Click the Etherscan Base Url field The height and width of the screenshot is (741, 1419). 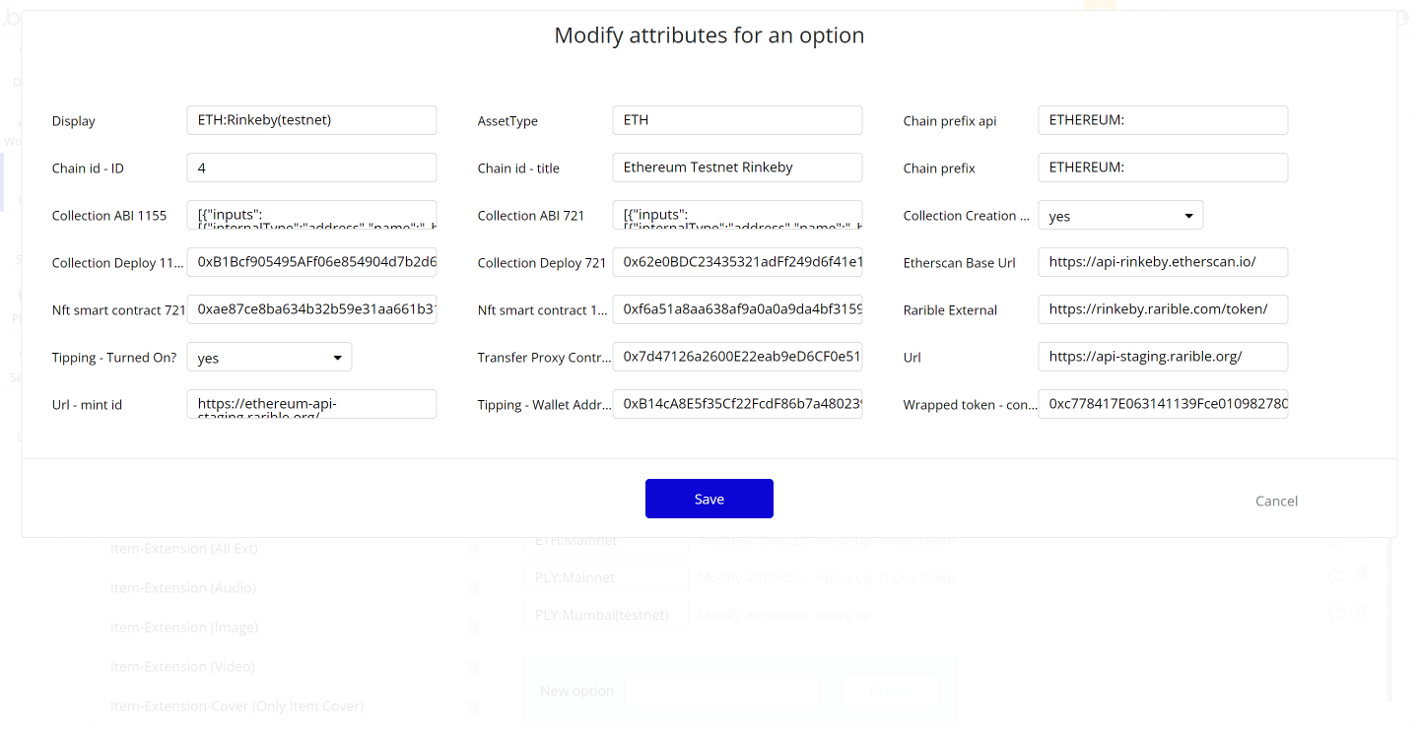1163,261
